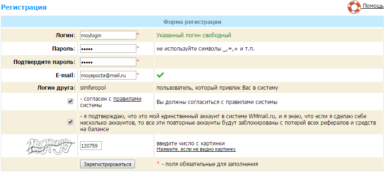Click the "Указанный логин свободный" status message

(x=194, y=35)
